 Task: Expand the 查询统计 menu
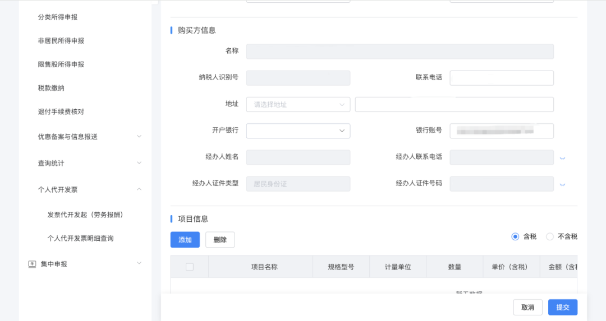(139, 163)
